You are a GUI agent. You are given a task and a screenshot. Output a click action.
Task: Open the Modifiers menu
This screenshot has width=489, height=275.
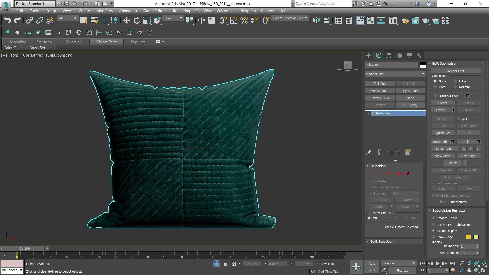click(x=104, y=11)
